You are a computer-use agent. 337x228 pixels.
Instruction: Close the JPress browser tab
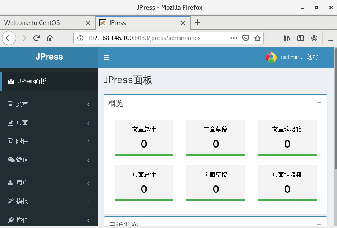[x=183, y=23]
